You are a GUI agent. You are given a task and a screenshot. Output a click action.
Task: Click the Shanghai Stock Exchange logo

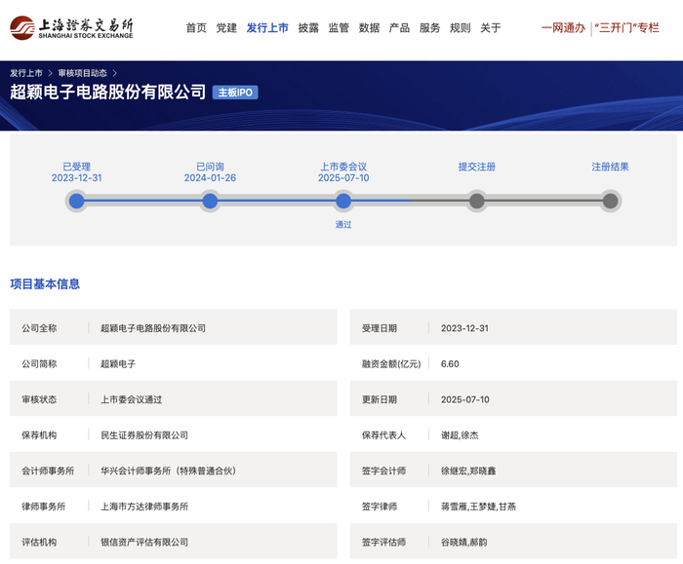[71, 28]
